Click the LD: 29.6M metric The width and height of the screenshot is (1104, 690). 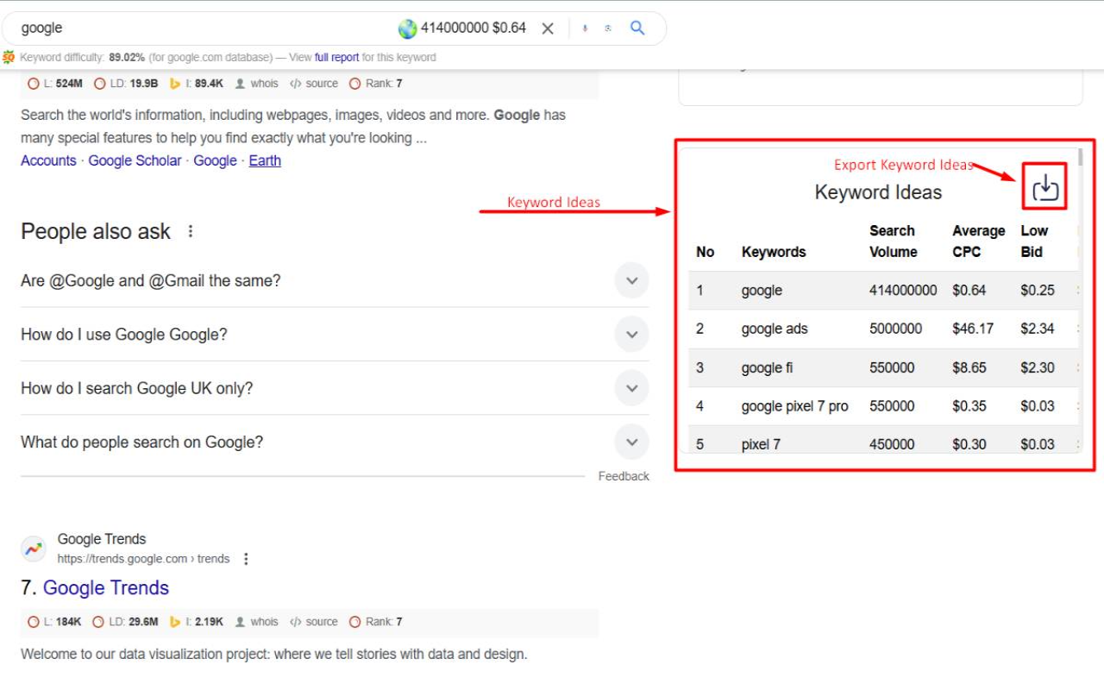click(126, 622)
